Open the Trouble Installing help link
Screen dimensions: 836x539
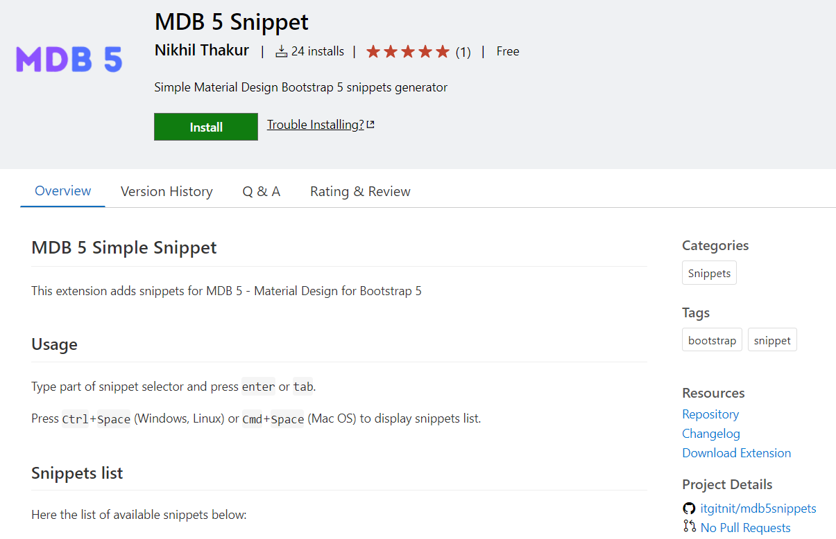point(316,125)
